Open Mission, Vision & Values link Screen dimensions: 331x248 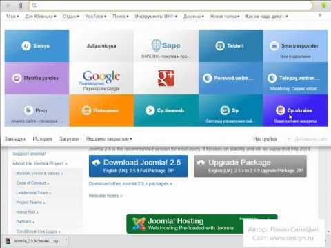click(39, 173)
